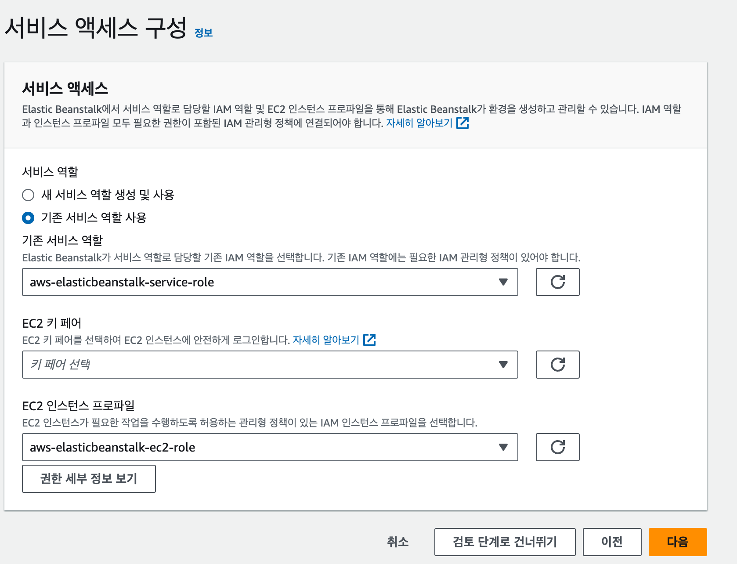Click the 'EC2 인스턴스 프로파일' label
The image size is (737, 564).
pos(79,406)
